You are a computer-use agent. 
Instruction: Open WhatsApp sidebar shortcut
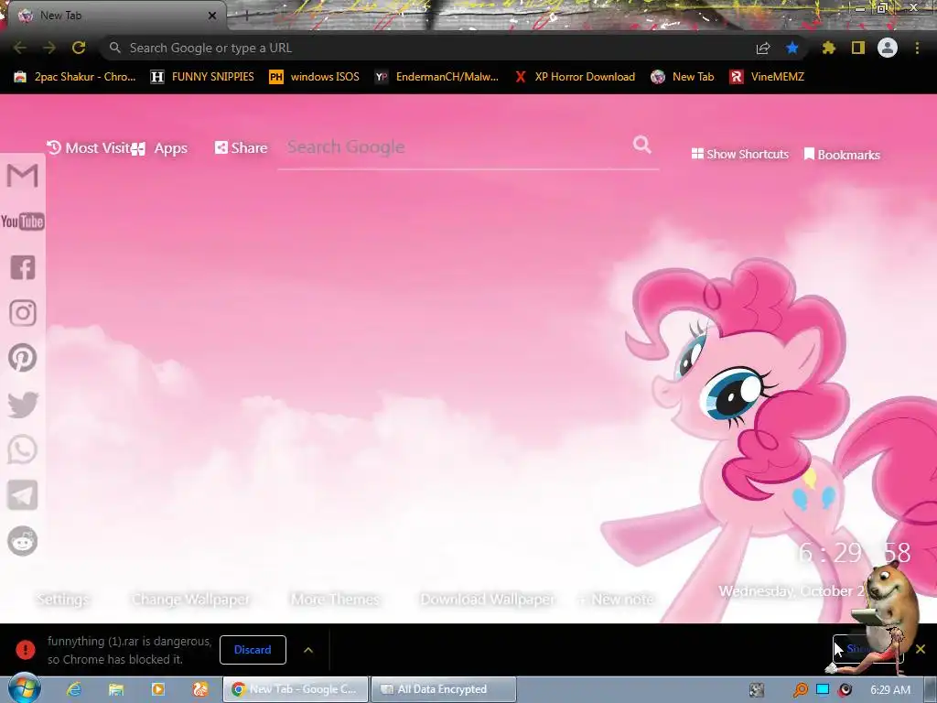point(23,449)
